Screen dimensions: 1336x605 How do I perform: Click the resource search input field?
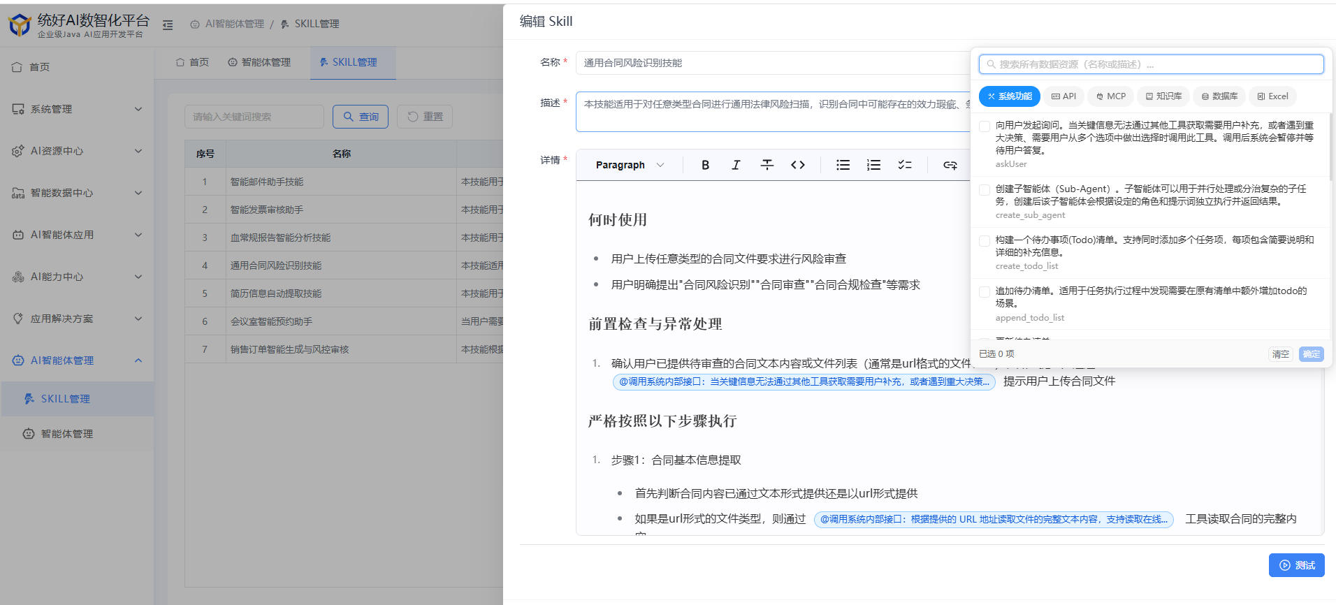[1152, 64]
